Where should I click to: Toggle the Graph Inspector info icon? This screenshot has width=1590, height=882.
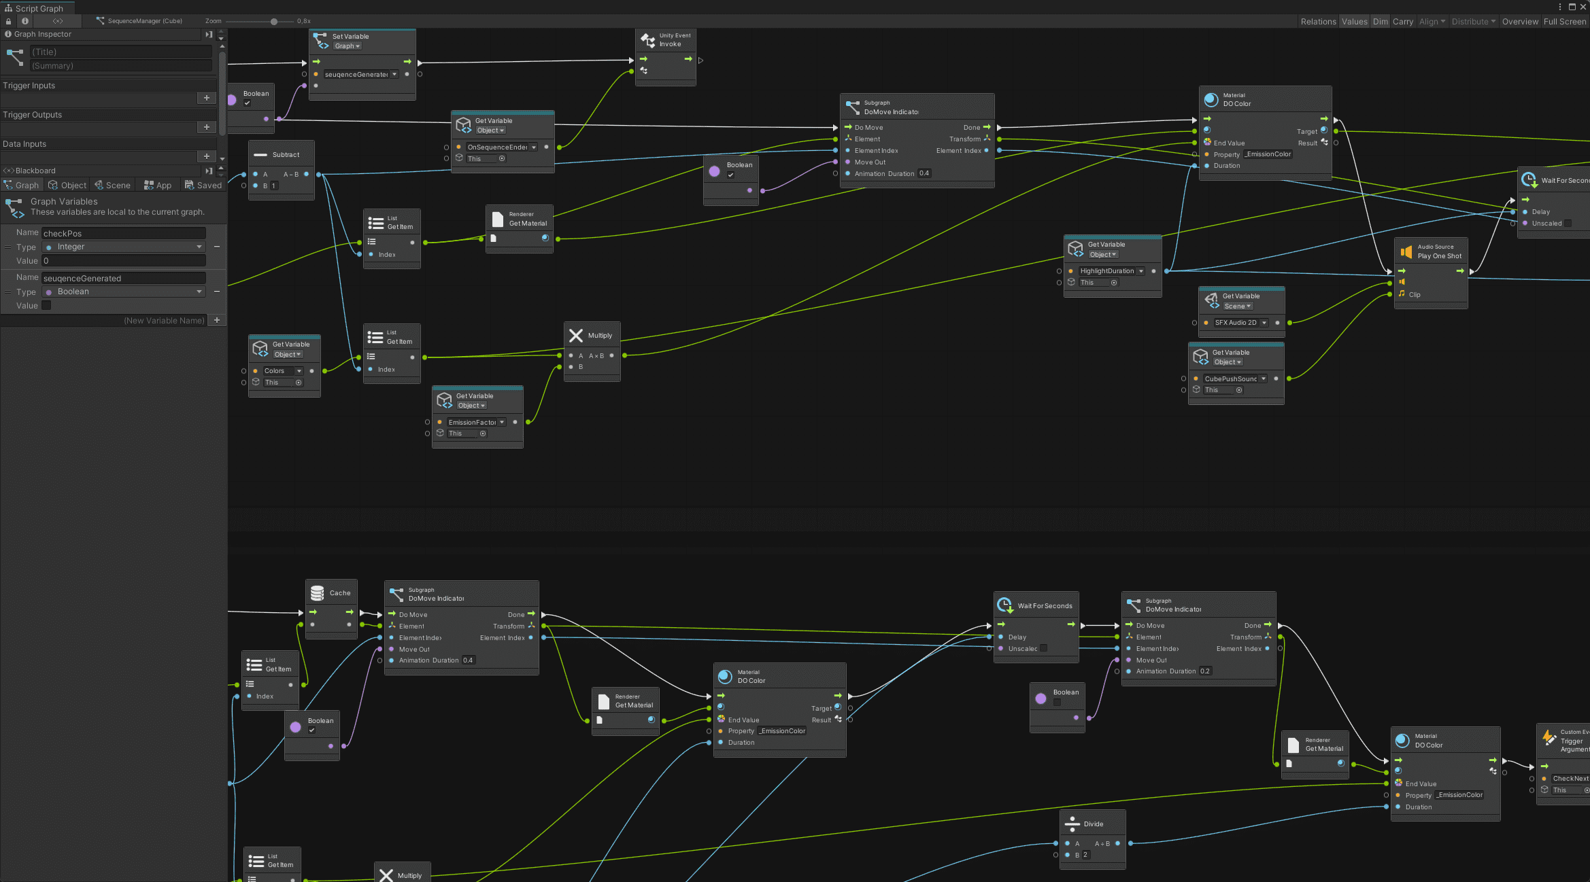click(x=25, y=21)
